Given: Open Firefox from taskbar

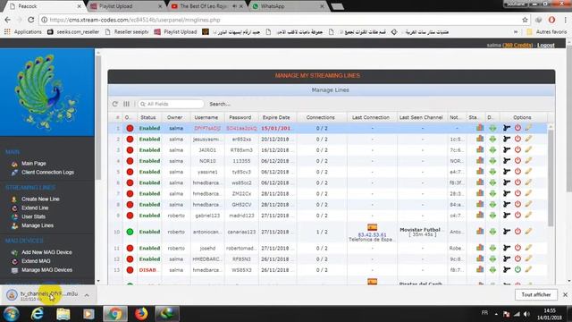Looking at the screenshot, I should click(141, 314).
